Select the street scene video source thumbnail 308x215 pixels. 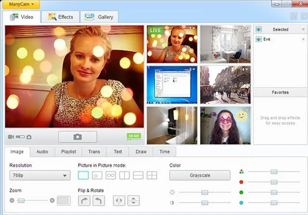pos(226,85)
